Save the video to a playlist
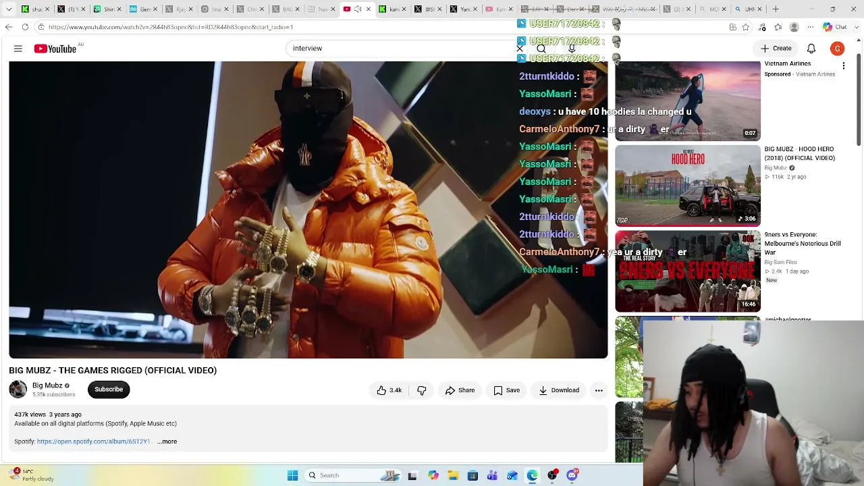This screenshot has height=486, width=864. coord(506,390)
